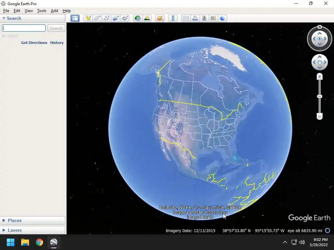
Task: Move left using the hand joystick arrow
Action: pos(314,62)
